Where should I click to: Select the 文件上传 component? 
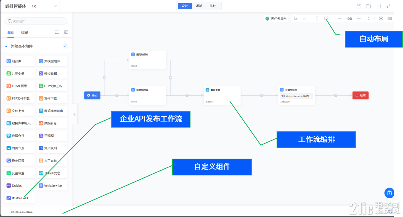20,111
